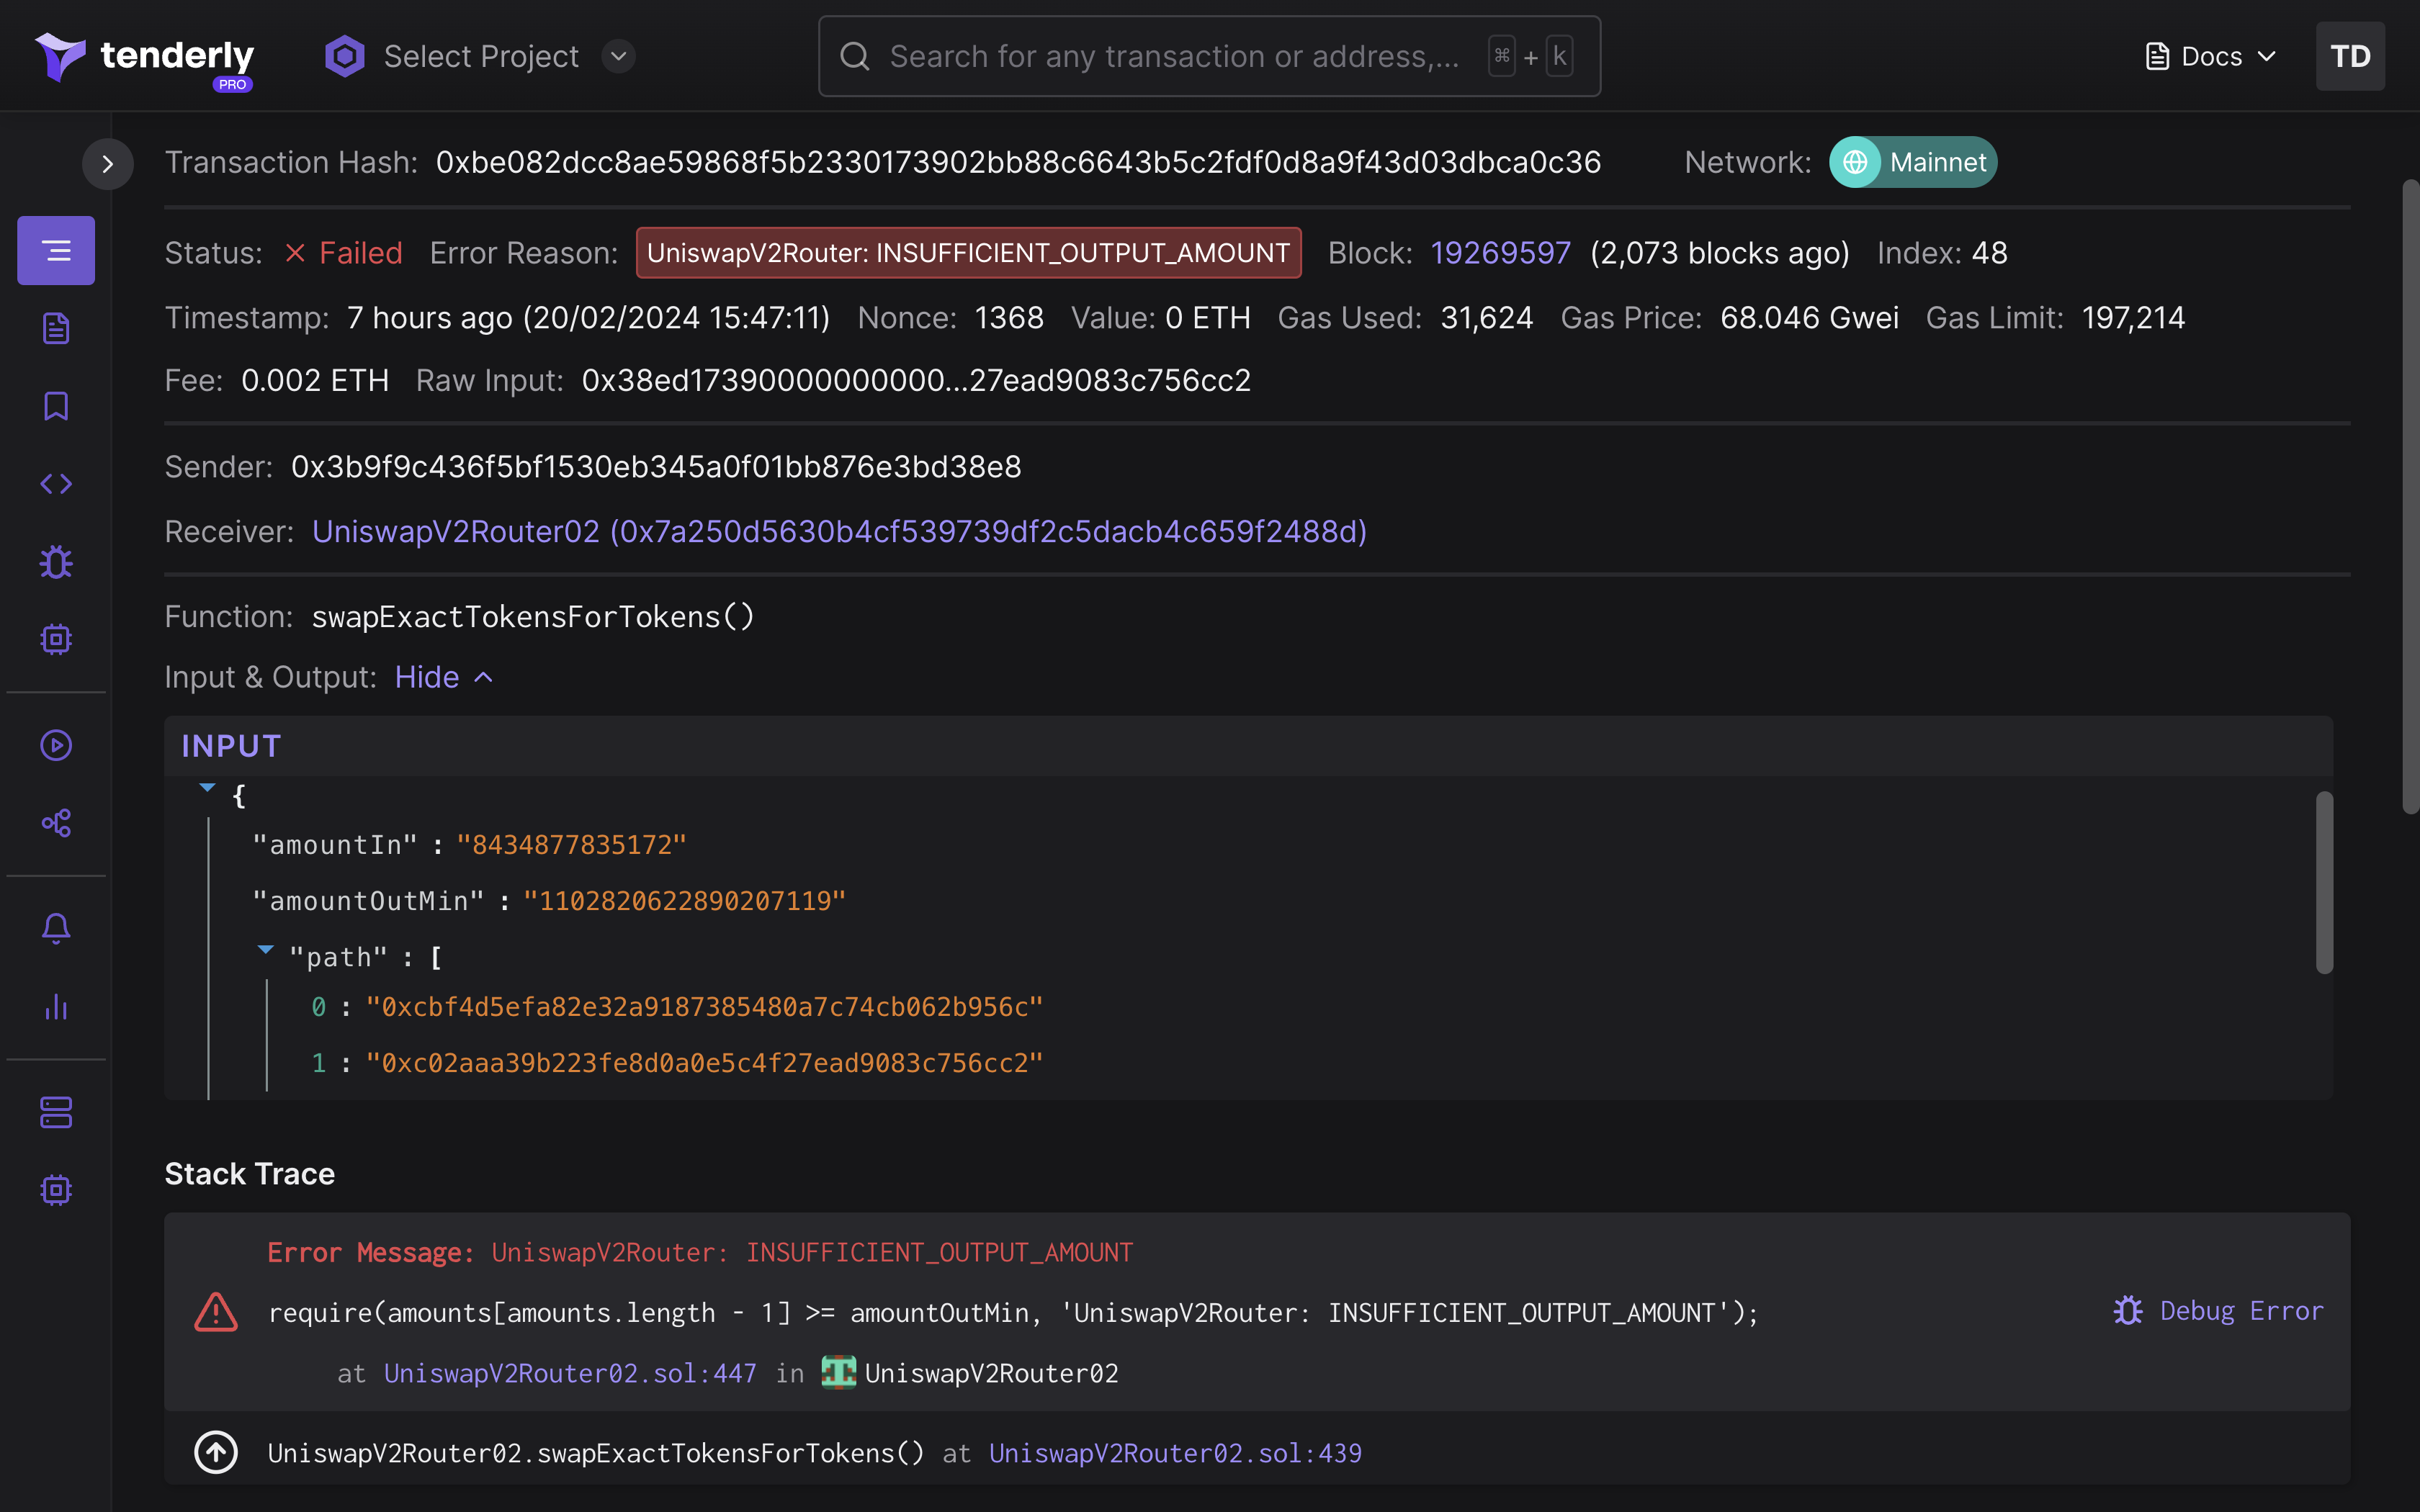The height and width of the screenshot is (1512, 2420).
Task: Click the Fee value 0.002 ETH
Action: pos(314,381)
